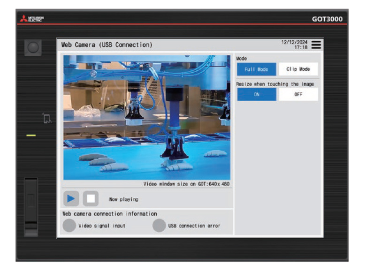Viewport: 366px width, 272px height.
Task: Switch to Clip Mode
Action: tap(298, 69)
